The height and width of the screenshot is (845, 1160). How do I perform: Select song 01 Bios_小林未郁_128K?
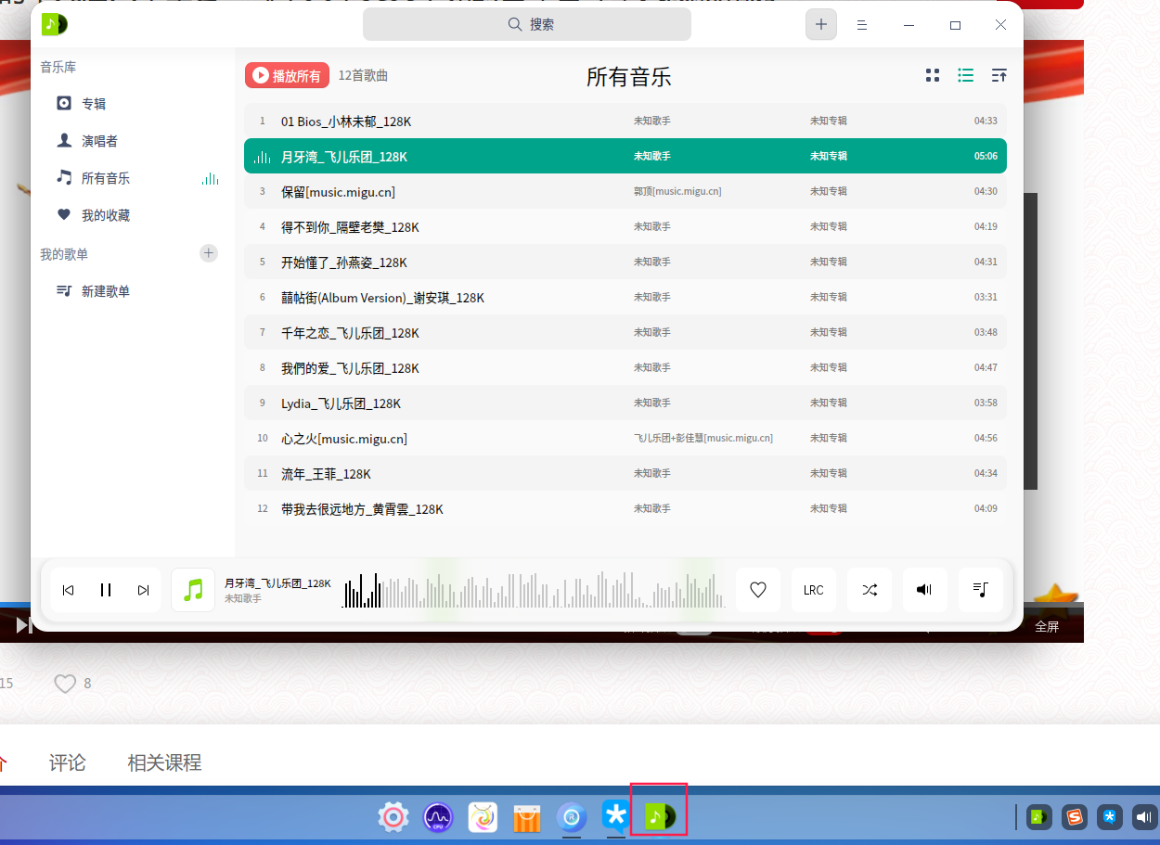pos(625,121)
